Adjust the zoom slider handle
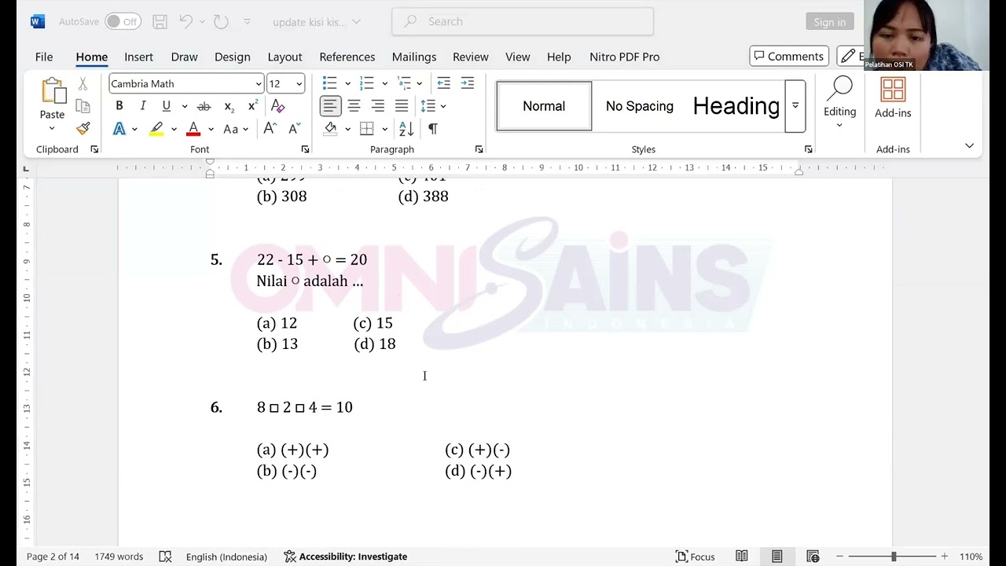The image size is (1006, 566). [894, 557]
